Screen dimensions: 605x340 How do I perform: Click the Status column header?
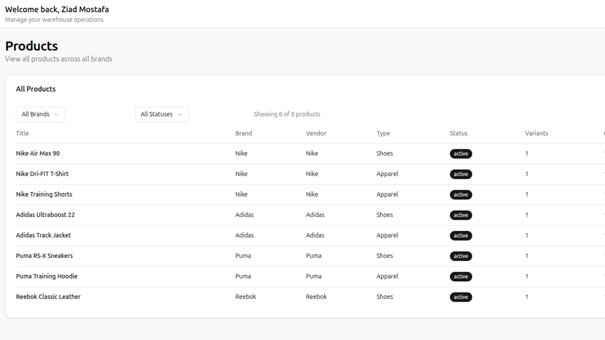click(459, 133)
